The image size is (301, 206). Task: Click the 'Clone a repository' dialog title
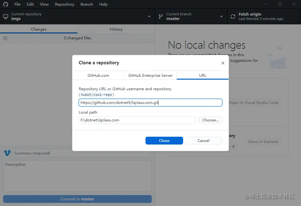coord(99,63)
